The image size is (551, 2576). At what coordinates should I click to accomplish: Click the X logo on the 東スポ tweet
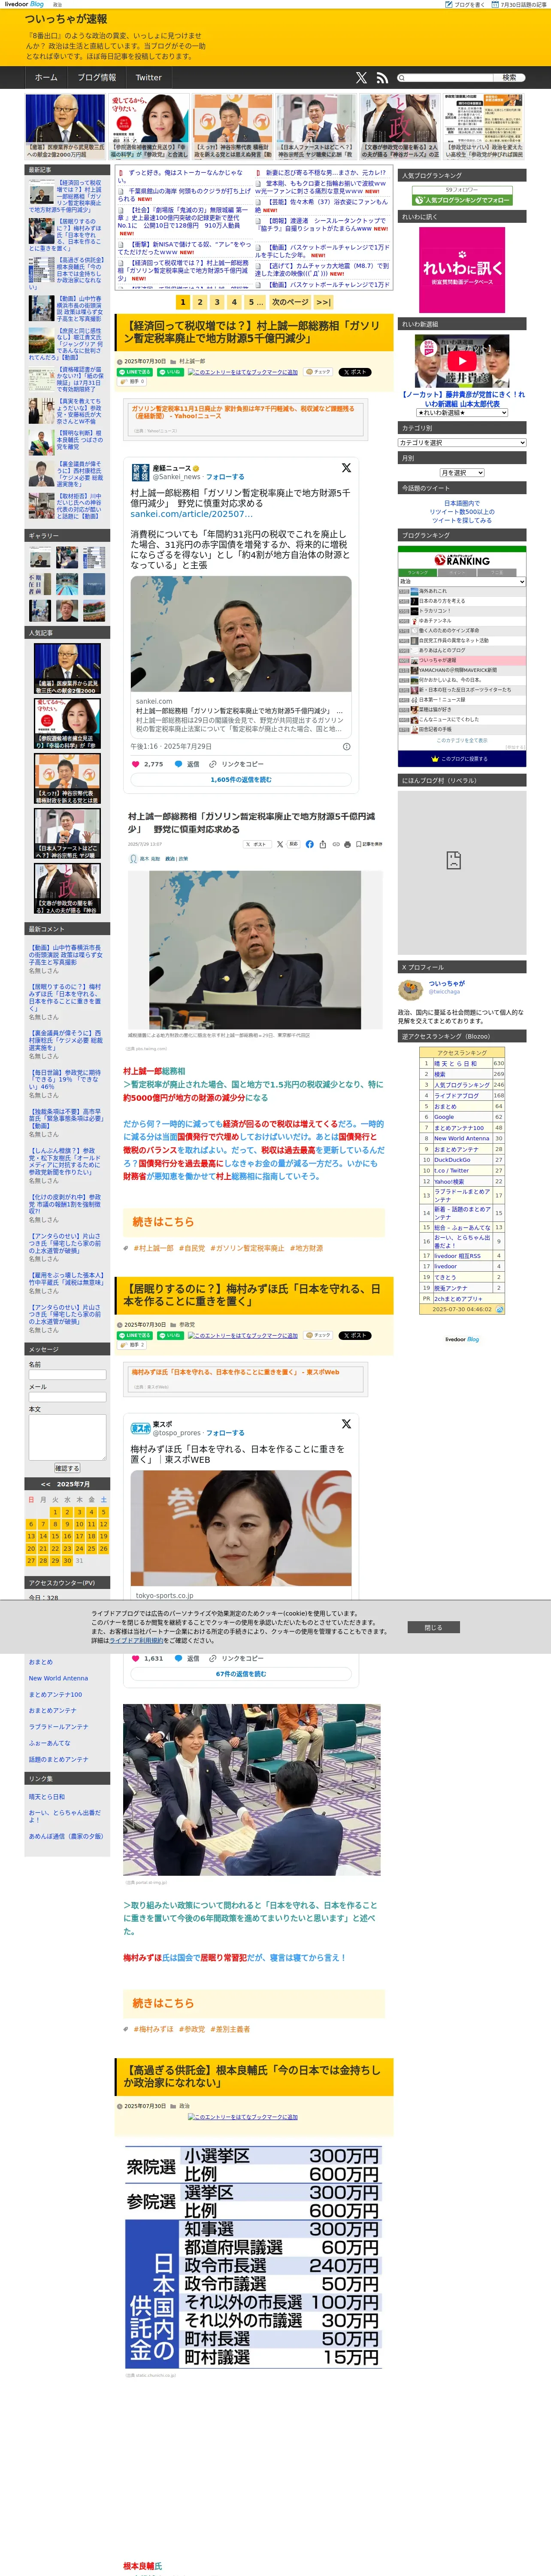pyautogui.click(x=346, y=1424)
